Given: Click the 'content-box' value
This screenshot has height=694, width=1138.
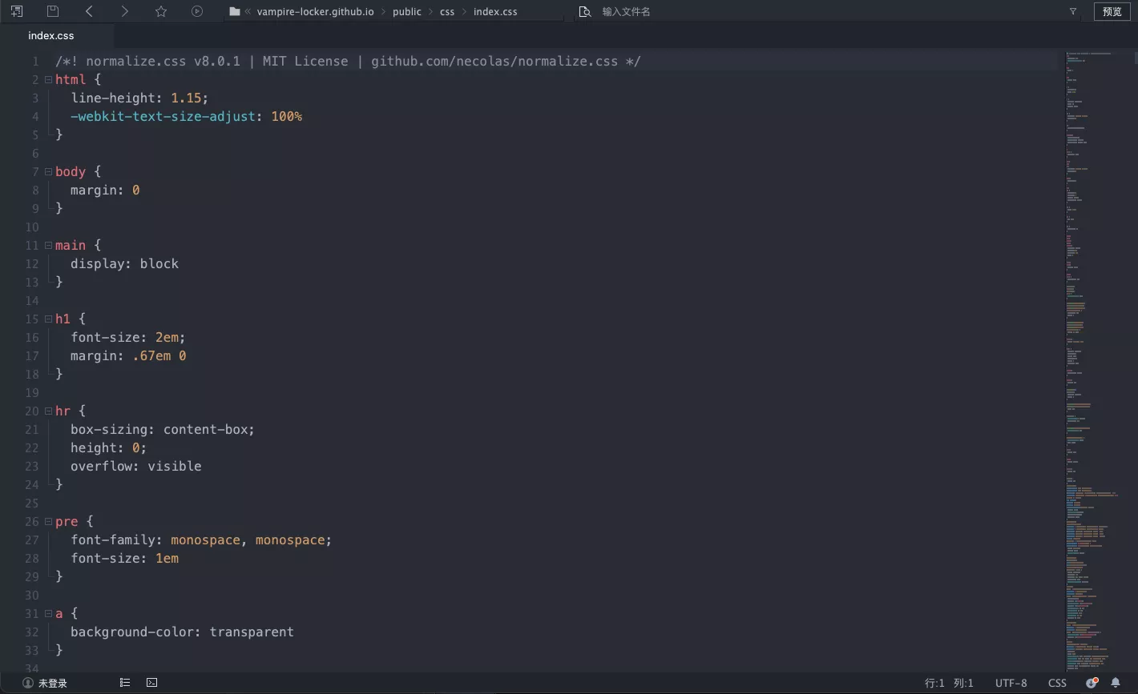Looking at the screenshot, I should coord(205,429).
